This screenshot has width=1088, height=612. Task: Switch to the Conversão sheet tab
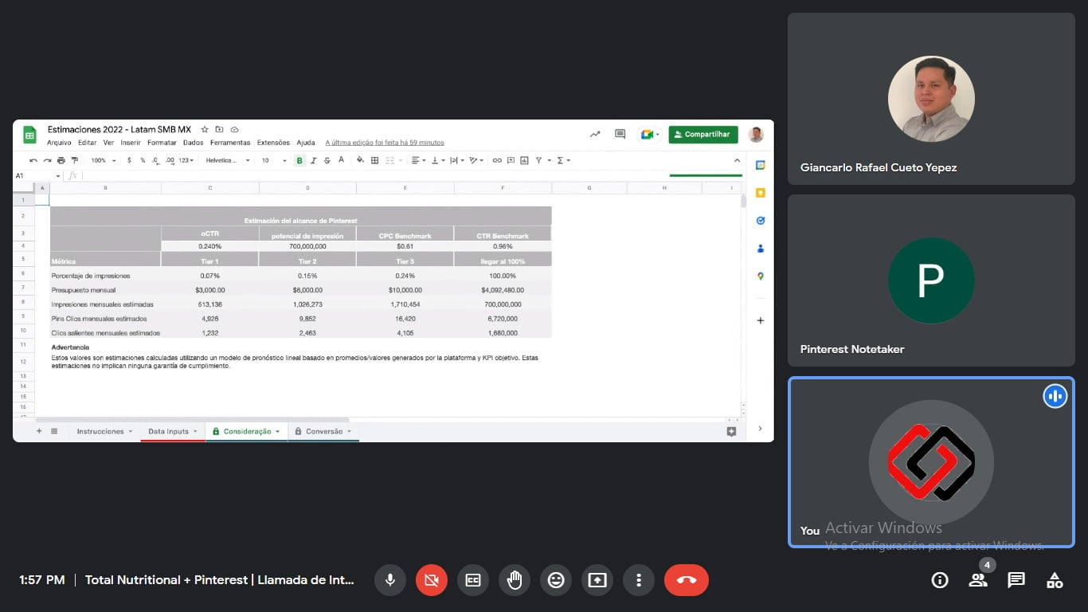323,431
